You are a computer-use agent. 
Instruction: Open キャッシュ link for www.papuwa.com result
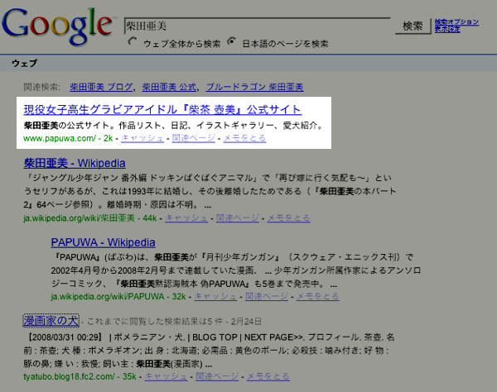tap(142, 138)
